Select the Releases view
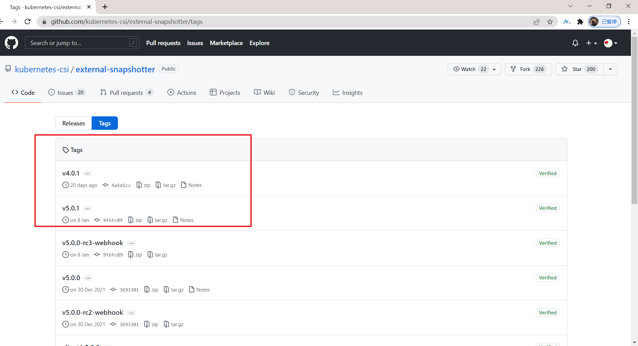 tap(73, 123)
